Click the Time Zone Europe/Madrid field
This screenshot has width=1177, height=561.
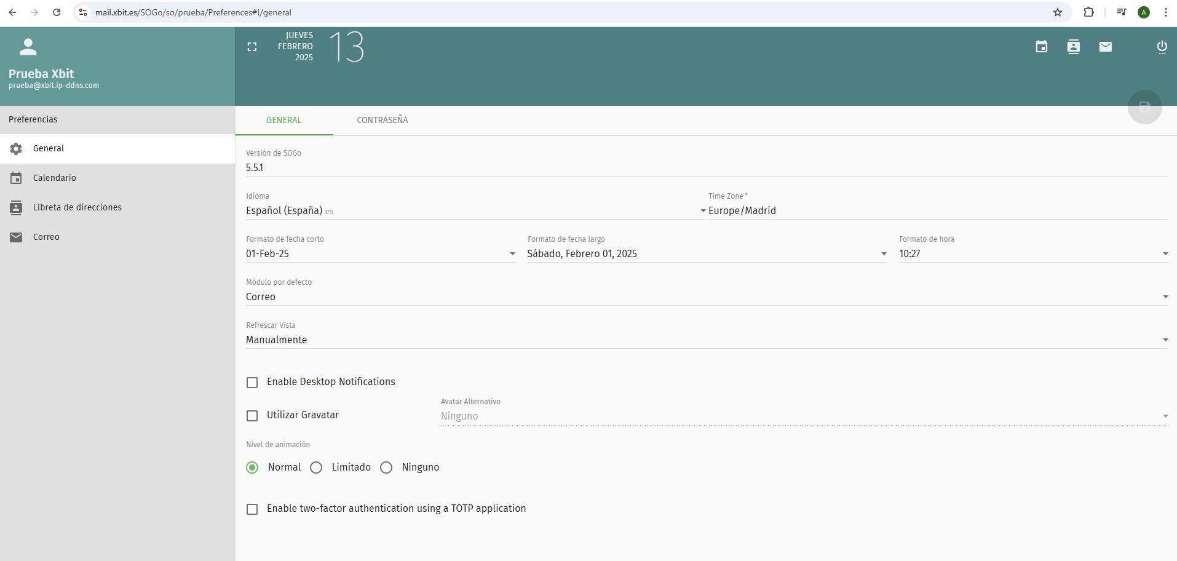[x=938, y=210]
